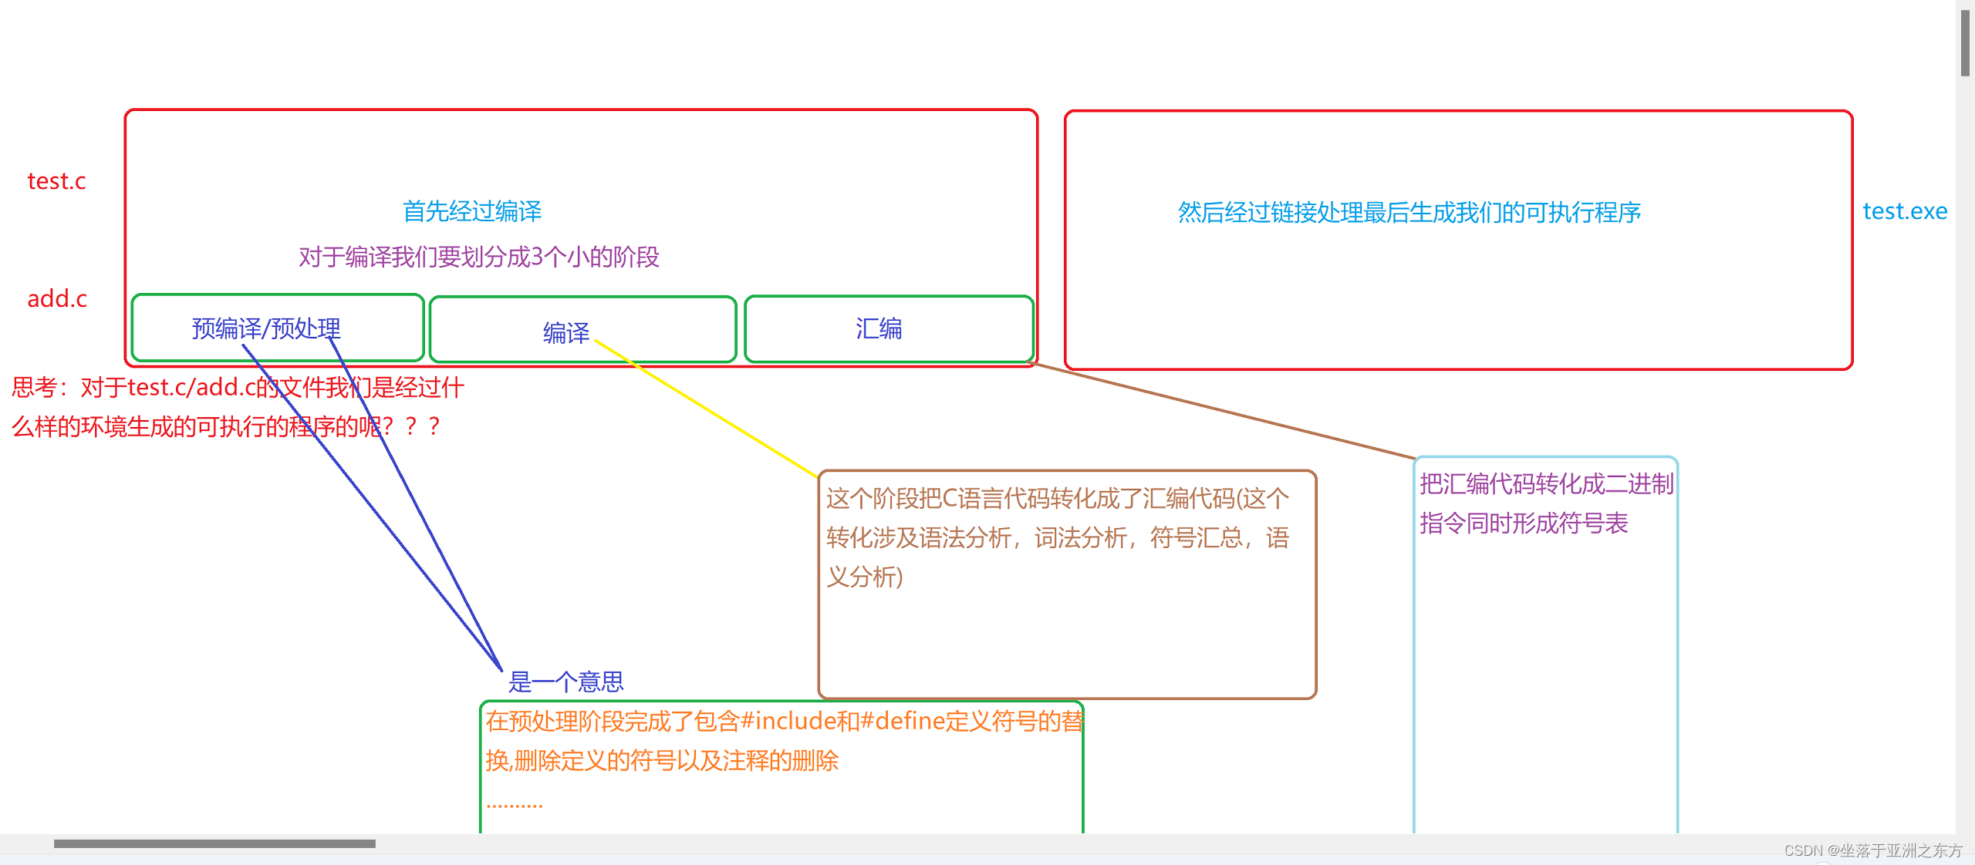Image resolution: width=1975 pixels, height=865 pixels.
Task: Click the '义分析)' text line
Action: pos(865,577)
